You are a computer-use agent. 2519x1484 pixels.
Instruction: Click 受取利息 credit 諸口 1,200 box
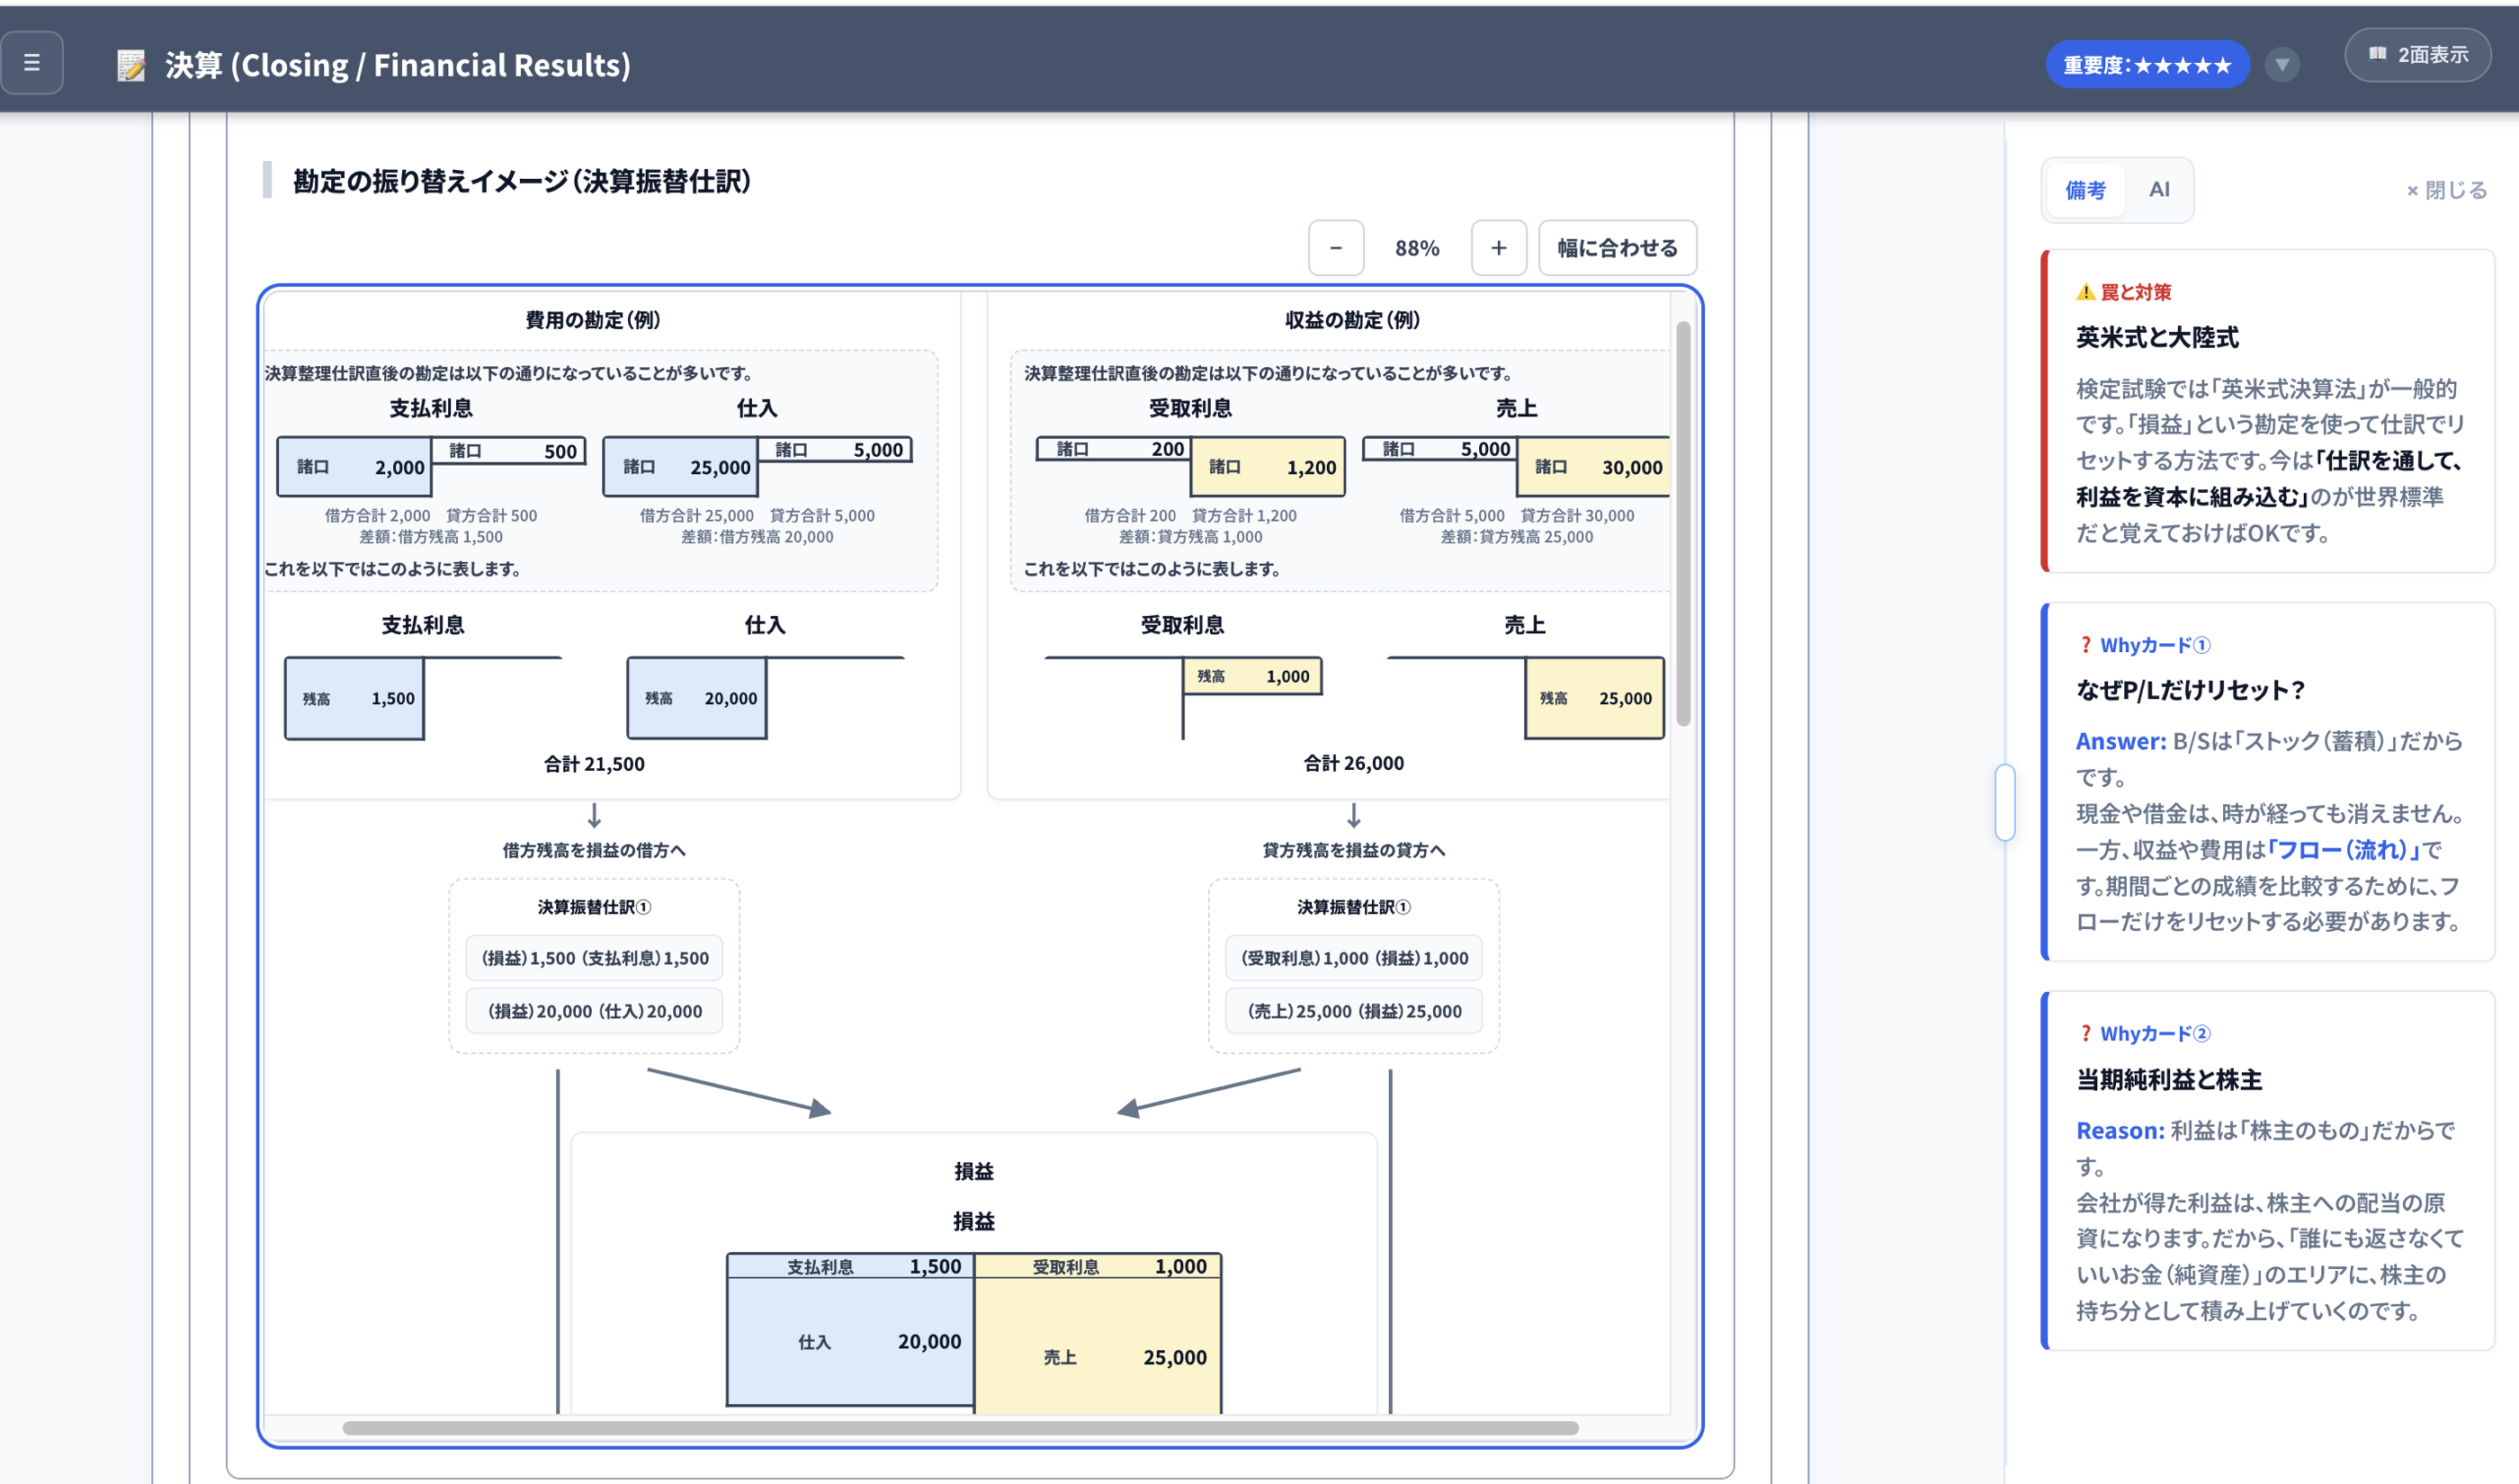(x=1267, y=467)
